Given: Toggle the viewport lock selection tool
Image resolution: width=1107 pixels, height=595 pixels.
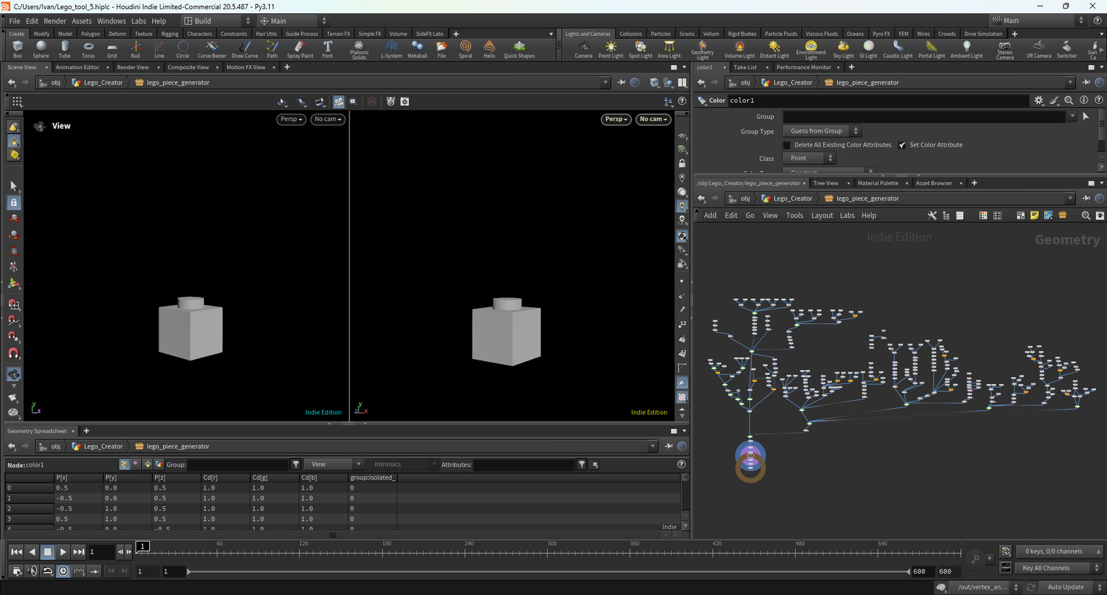Looking at the screenshot, I should pyautogui.click(x=13, y=203).
